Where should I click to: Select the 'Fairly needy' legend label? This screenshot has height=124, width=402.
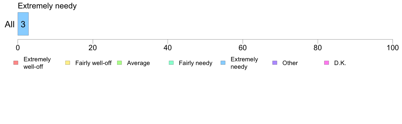(x=196, y=63)
